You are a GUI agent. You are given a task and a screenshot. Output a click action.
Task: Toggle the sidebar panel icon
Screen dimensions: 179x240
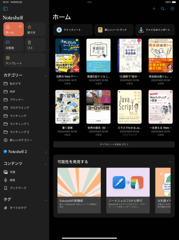point(6,9)
